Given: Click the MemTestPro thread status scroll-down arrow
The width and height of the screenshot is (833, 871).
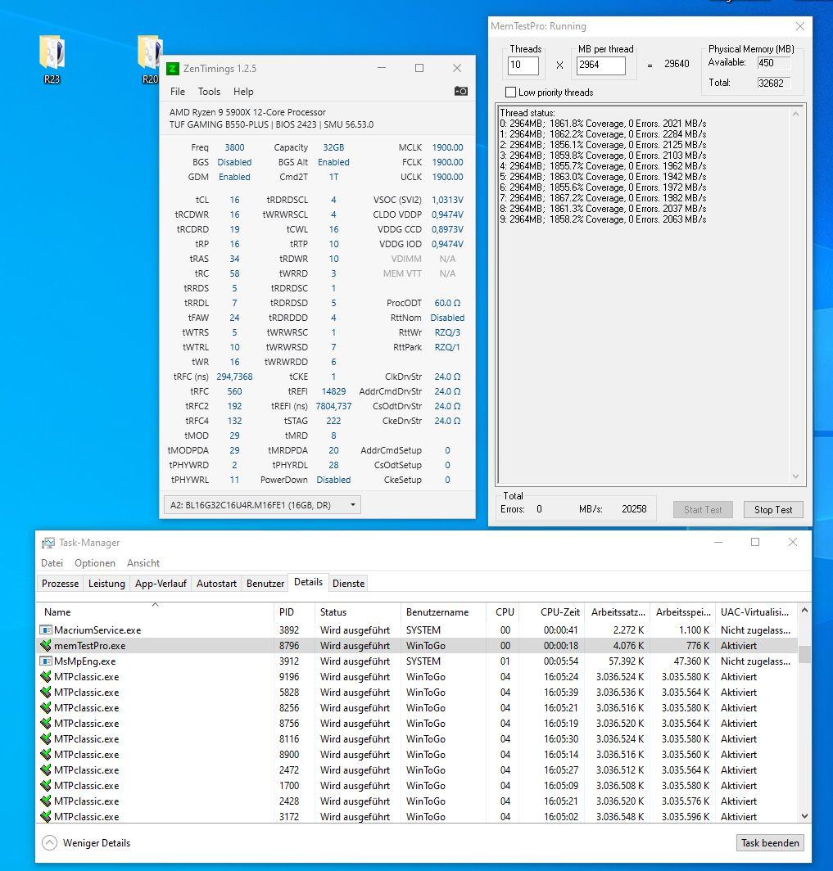Looking at the screenshot, I should point(796,476).
